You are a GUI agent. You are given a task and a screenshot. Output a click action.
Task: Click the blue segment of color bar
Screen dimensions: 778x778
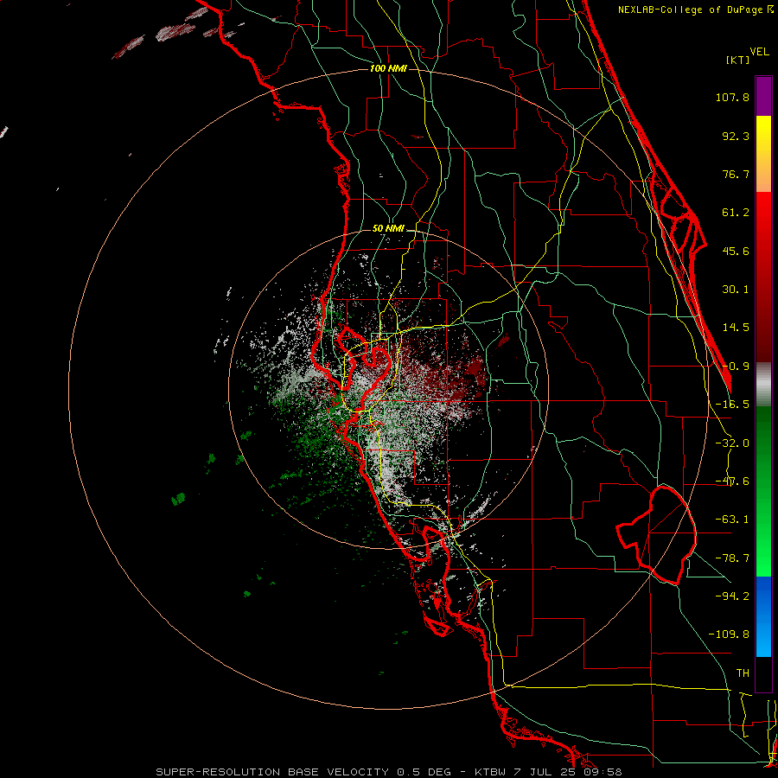(x=763, y=616)
